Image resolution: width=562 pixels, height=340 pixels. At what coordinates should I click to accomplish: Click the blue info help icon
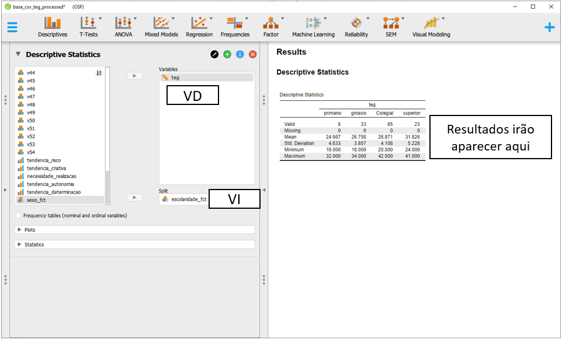click(240, 54)
